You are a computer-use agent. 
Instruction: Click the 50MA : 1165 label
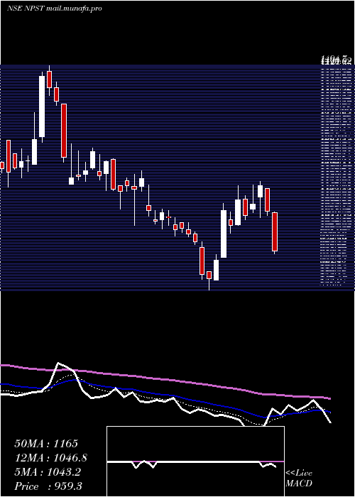[x=46, y=444]
